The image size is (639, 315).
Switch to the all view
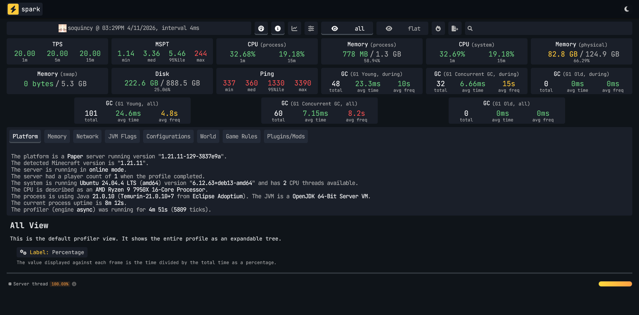click(x=347, y=28)
